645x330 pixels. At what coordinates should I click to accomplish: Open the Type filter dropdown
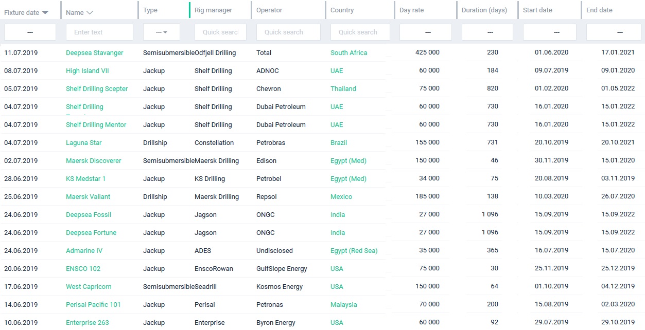162,32
